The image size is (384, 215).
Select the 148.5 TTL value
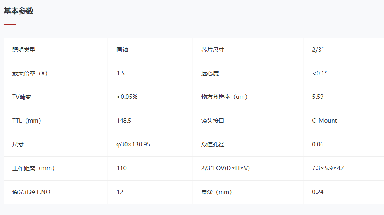[x=124, y=121]
